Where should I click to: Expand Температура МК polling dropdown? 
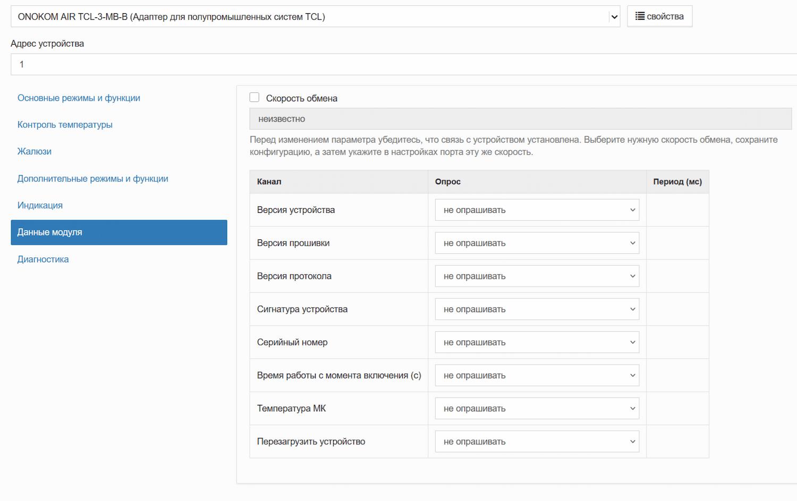click(x=537, y=409)
